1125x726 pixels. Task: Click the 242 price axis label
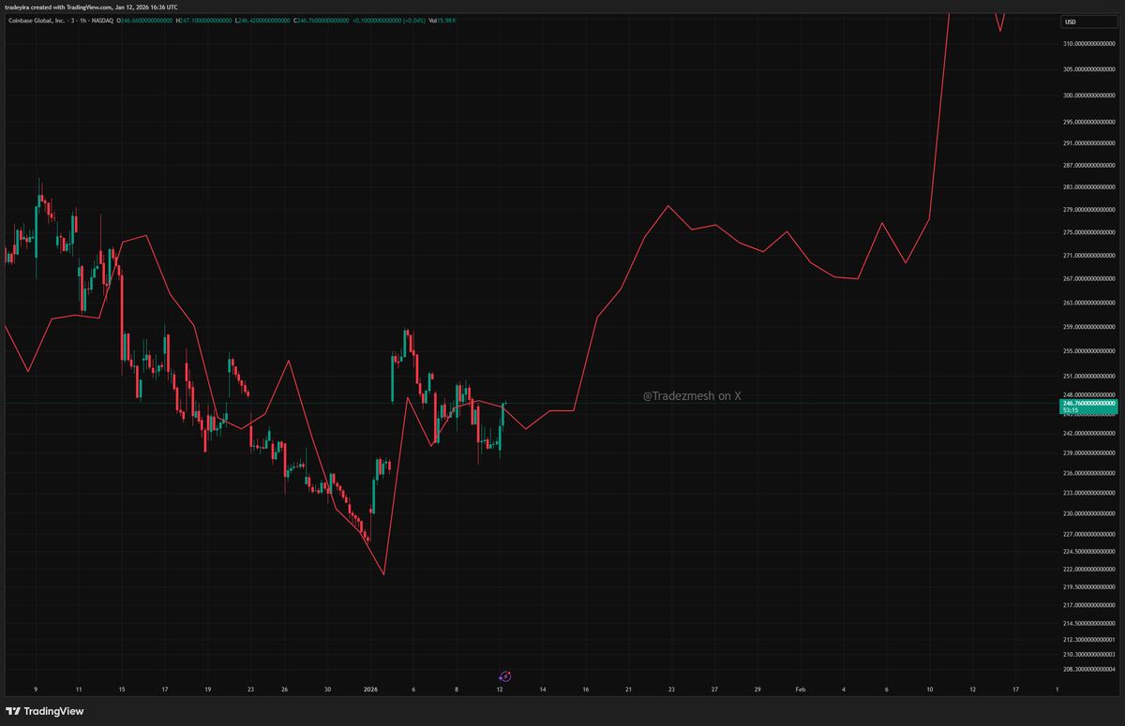pyautogui.click(x=1088, y=434)
